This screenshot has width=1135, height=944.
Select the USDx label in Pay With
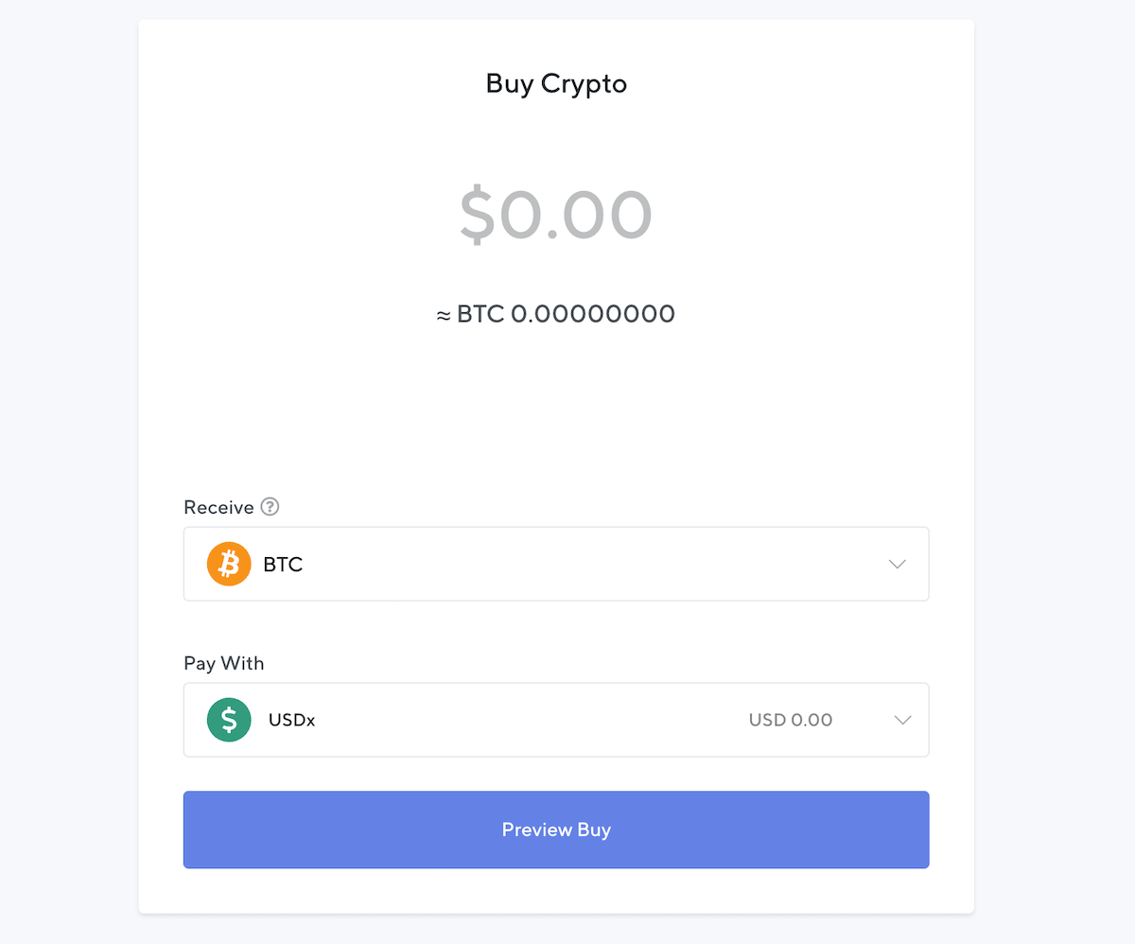coord(291,720)
